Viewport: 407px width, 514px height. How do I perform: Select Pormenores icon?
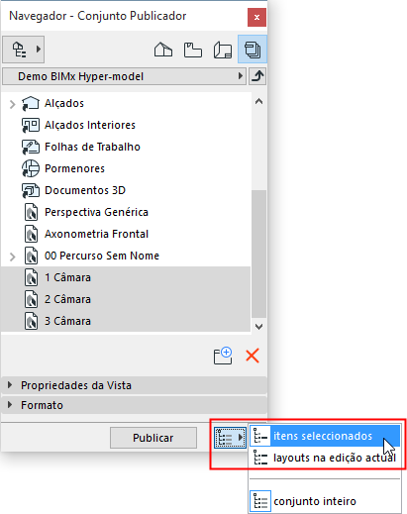pyautogui.click(x=31, y=168)
